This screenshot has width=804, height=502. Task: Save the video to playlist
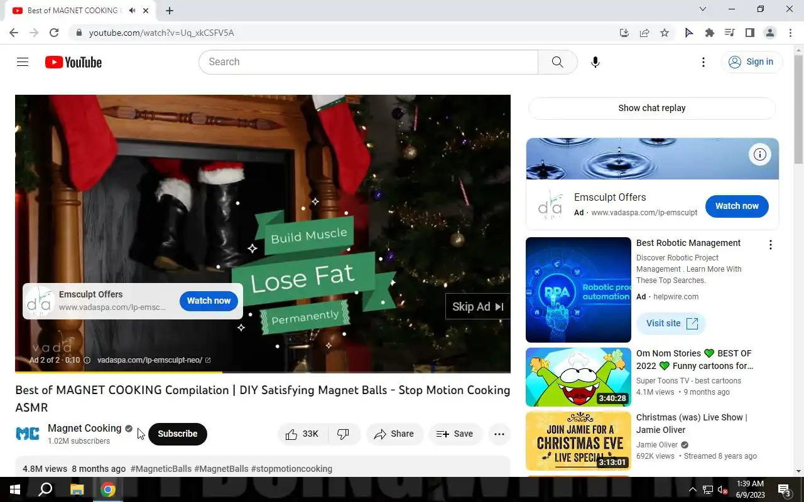pos(455,434)
